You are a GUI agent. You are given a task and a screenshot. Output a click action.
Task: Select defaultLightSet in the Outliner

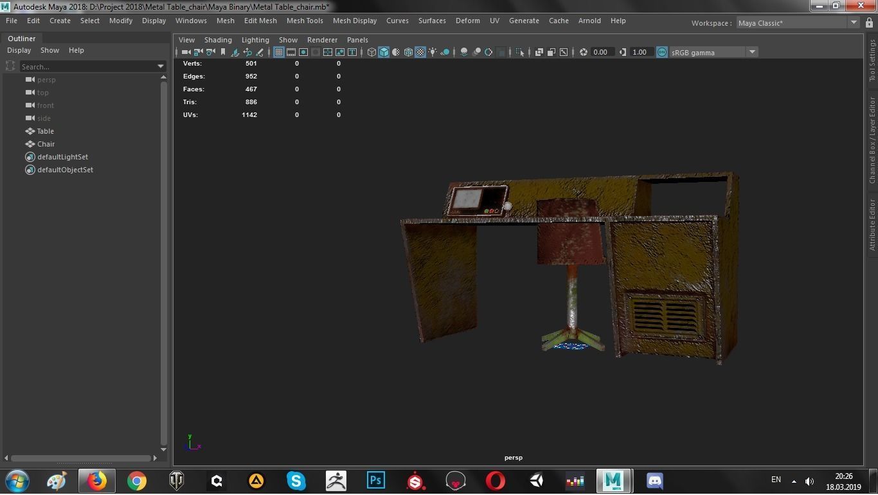62,157
